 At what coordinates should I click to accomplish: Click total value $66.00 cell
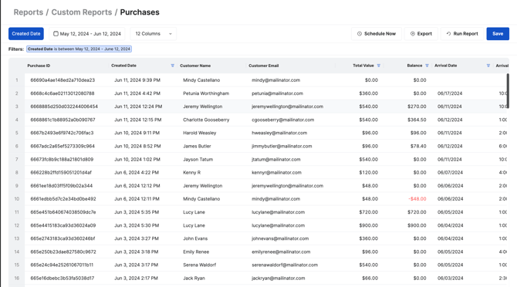370,278
